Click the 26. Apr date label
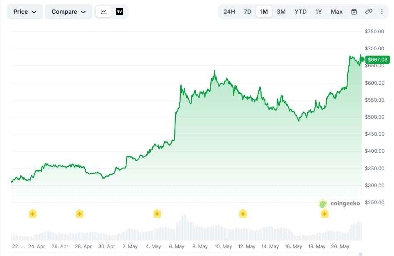394x256 pixels. click(x=60, y=246)
